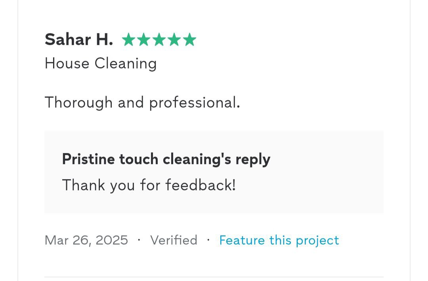Click the dot separator after the date
The height and width of the screenshot is (281, 428).
click(x=139, y=240)
